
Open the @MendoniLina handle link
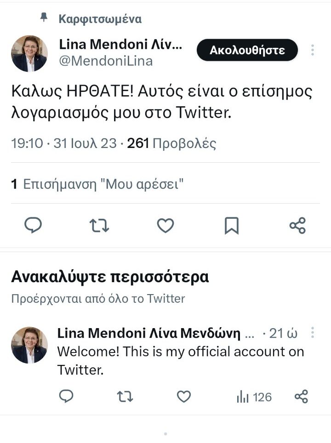coord(106,61)
